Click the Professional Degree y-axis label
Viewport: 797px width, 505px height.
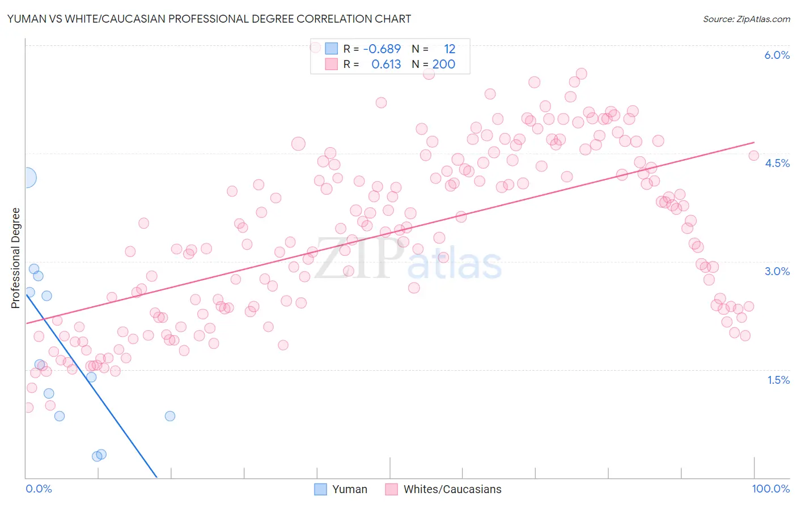pos(15,258)
